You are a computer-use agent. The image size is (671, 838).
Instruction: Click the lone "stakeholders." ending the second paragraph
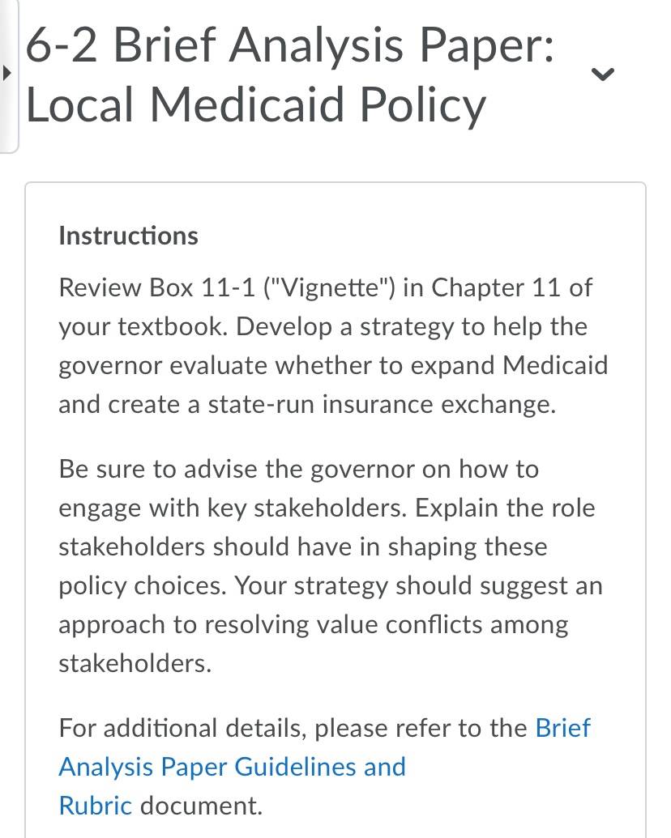pyautogui.click(x=135, y=663)
